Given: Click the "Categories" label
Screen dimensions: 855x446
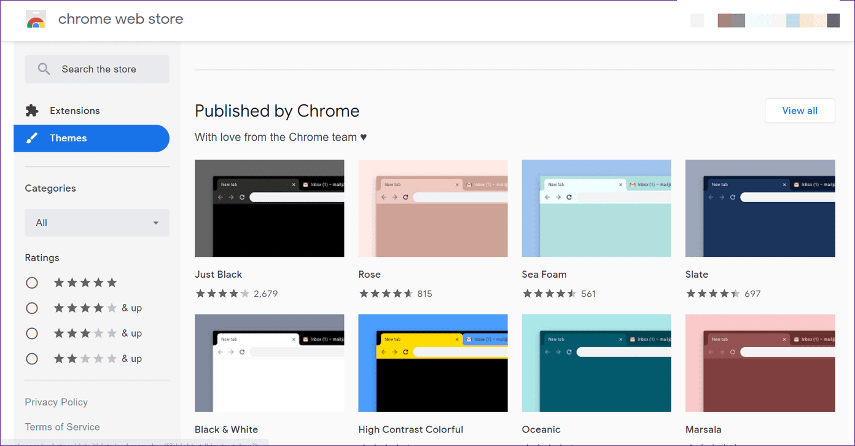Looking at the screenshot, I should pyautogui.click(x=50, y=189).
